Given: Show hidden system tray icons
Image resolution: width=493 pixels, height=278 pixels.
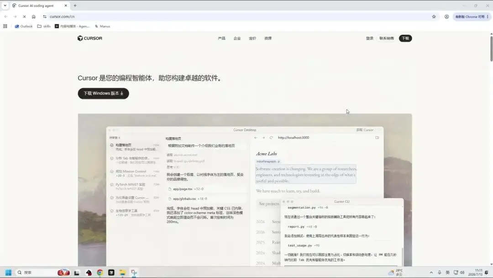Looking at the screenshot, I should point(431,273).
